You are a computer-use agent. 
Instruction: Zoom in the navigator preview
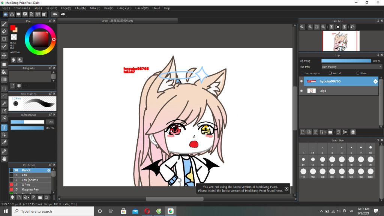coord(310,27)
